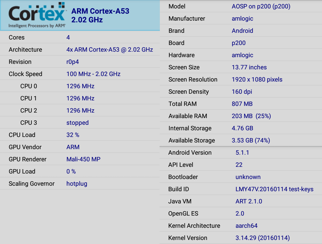Select the Hardware value 'amlogic'
The image size is (322, 244).
click(x=242, y=55)
